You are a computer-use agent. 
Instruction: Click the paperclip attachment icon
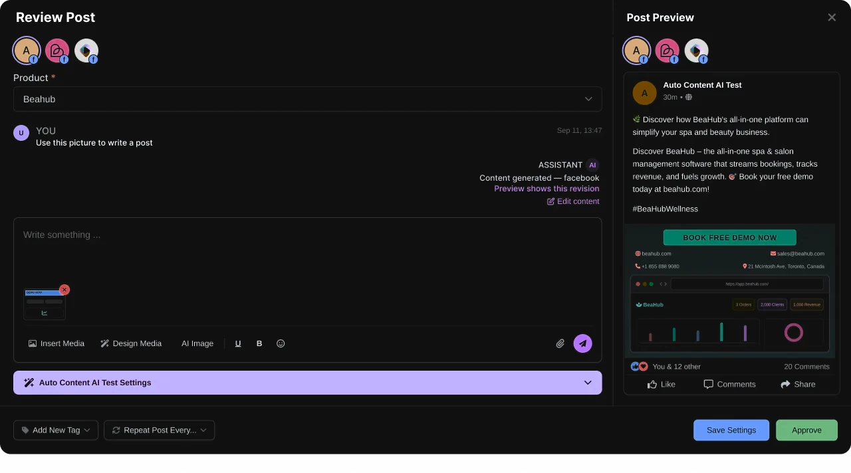pyautogui.click(x=560, y=343)
